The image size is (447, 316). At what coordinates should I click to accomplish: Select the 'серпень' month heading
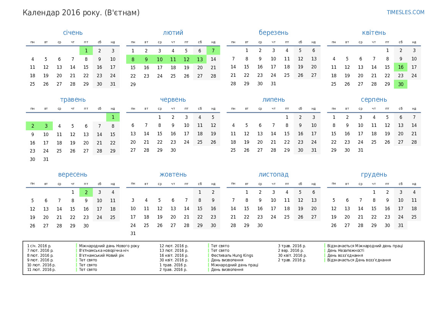374,100
